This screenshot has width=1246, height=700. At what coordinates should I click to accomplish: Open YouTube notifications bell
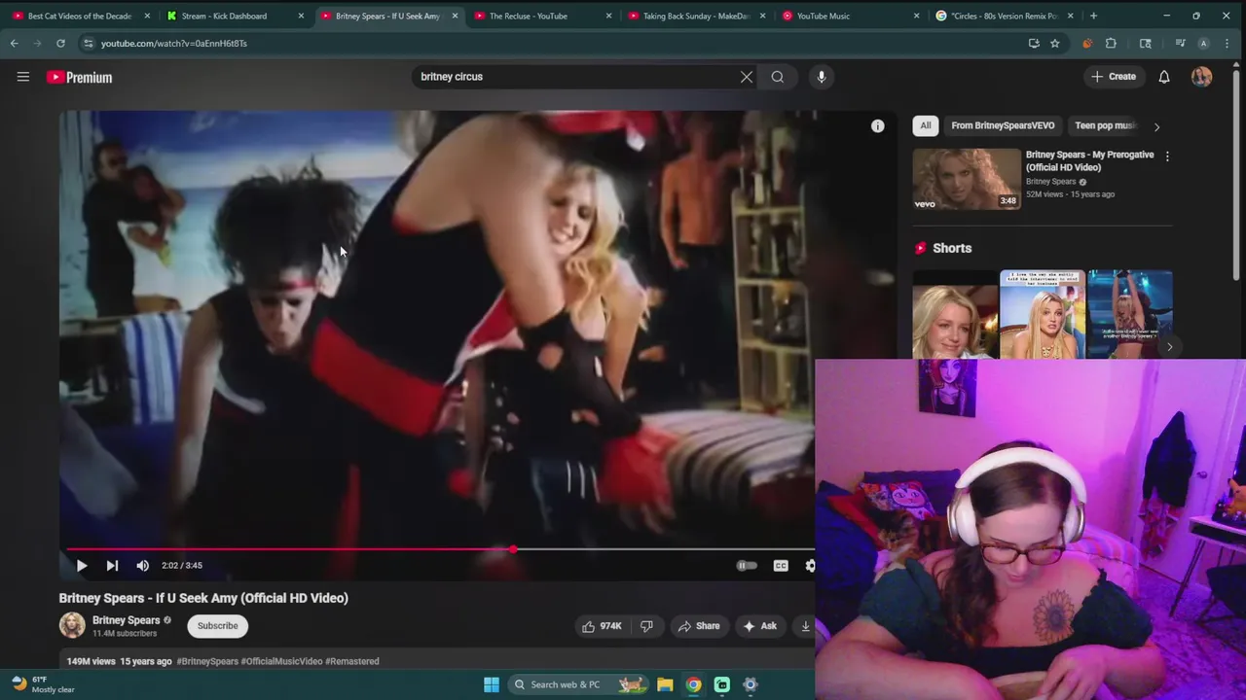pyautogui.click(x=1164, y=77)
